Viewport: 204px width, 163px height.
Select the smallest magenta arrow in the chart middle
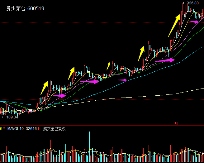[x=122, y=80]
